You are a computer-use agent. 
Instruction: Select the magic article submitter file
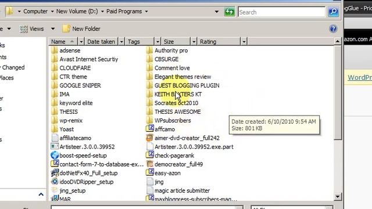point(178,191)
